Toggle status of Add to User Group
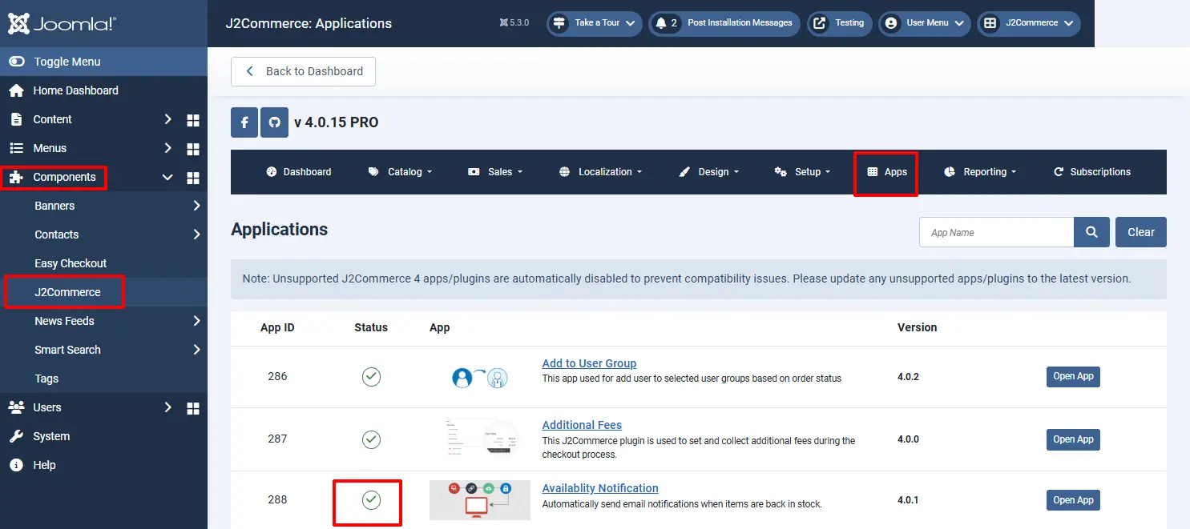This screenshot has width=1190, height=529. [x=371, y=376]
